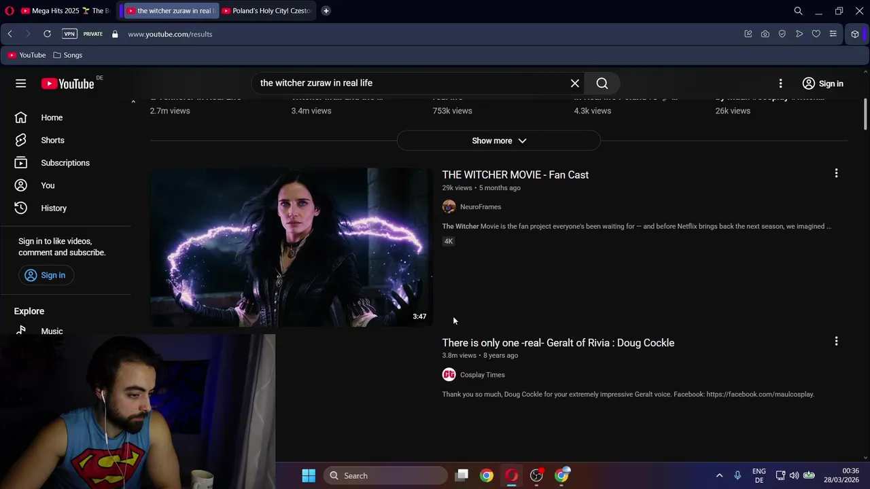Open the extensions cube icon
870x489 pixels.
pyautogui.click(x=855, y=34)
